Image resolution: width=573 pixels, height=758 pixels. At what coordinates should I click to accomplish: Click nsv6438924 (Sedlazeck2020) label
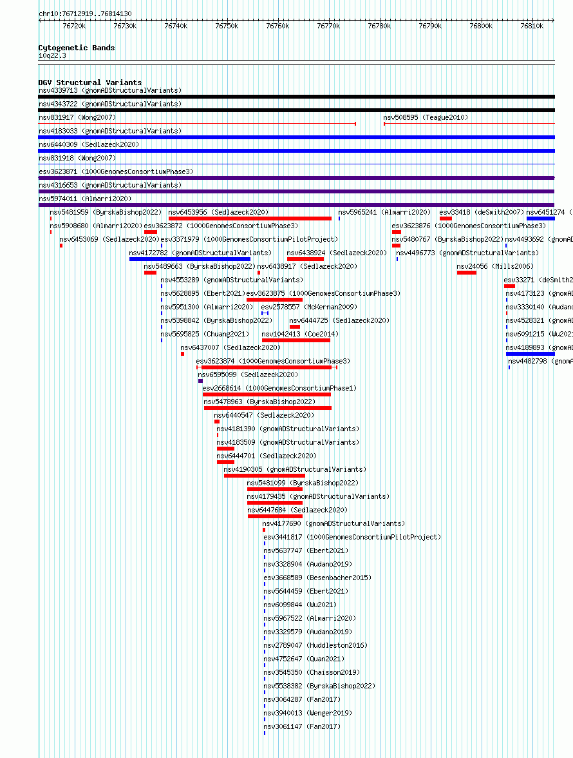(x=337, y=253)
